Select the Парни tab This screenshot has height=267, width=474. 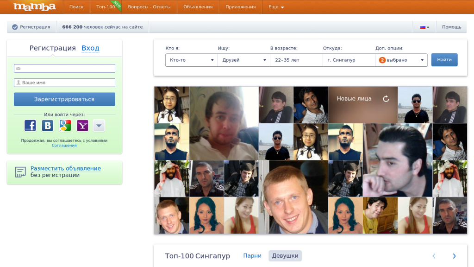click(x=252, y=256)
